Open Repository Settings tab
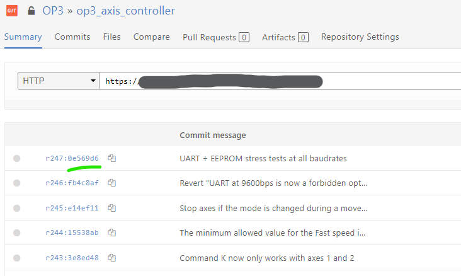The height and width of the screenshot is (276, 461). click(360, 37)
